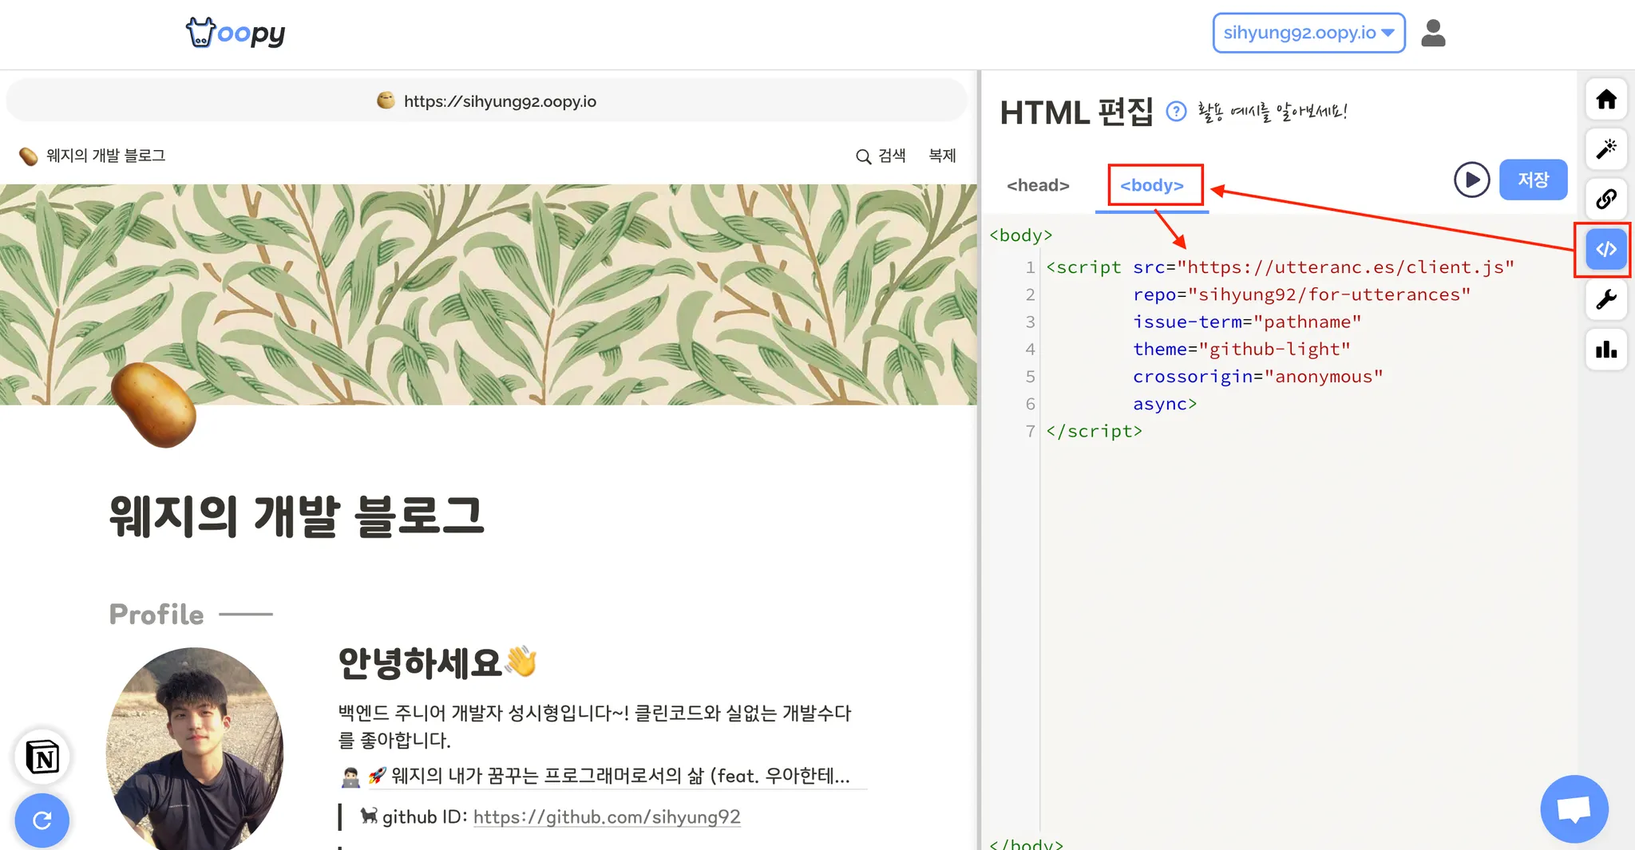
Task: Open the bar chart analytics icon
Action: tap(1606, 350)
